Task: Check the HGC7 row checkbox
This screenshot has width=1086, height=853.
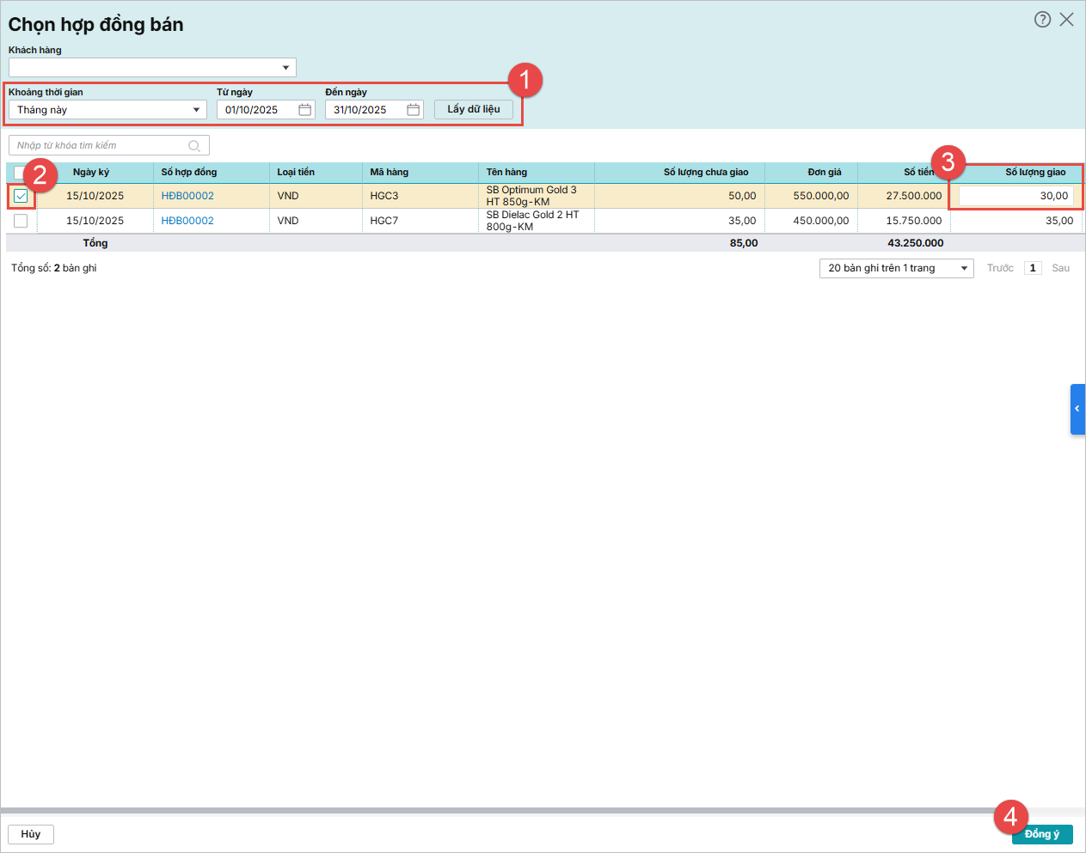Action: click(21, 221)
